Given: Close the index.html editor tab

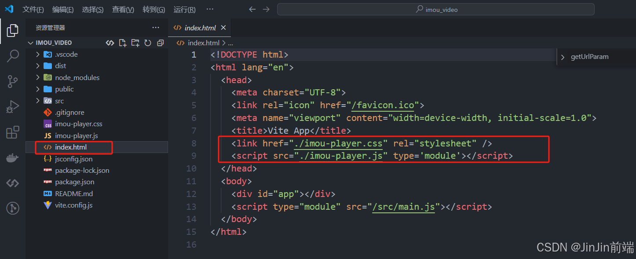Looking at the screenshot, I should tap(223, 27).
